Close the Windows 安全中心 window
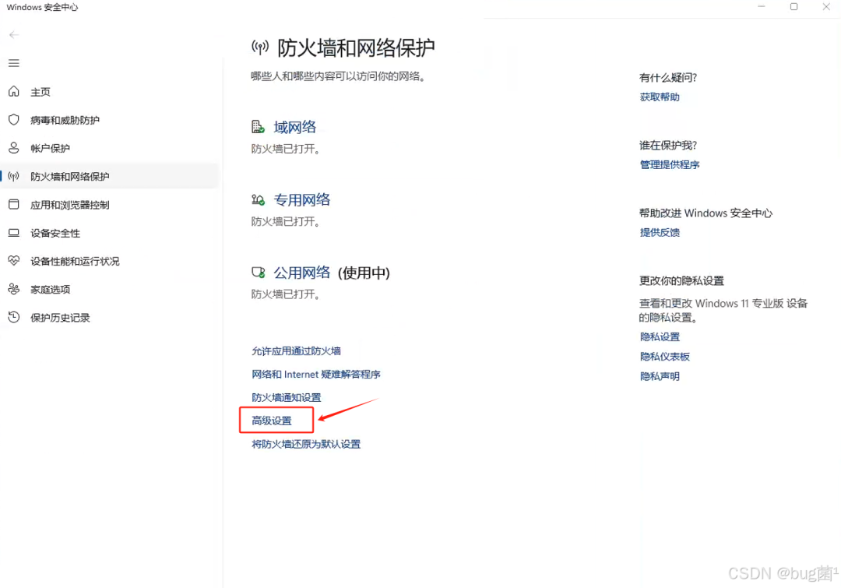The image size is (841, 588). (826, 7)
